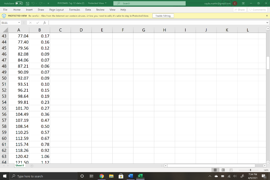Click the Protected View shield icon
270x180 pixels.
tap(4, 16)
